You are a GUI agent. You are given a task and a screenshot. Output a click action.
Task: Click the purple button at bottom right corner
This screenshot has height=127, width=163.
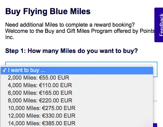coord(155,125)
